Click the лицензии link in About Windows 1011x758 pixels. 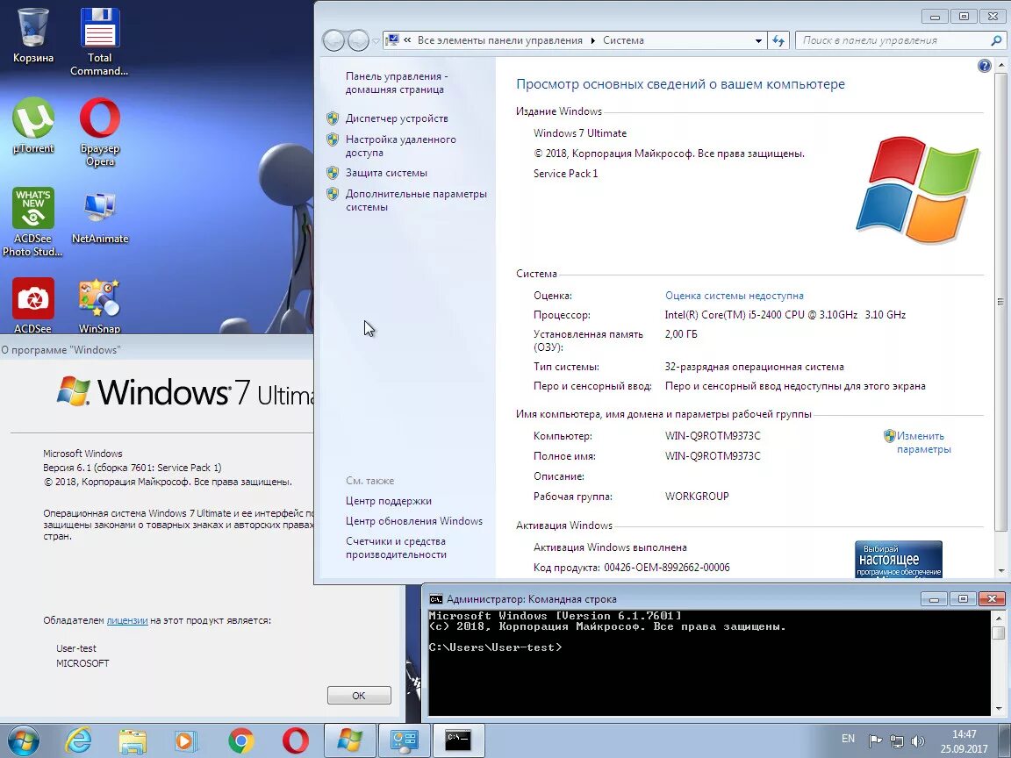coord(127,621)
